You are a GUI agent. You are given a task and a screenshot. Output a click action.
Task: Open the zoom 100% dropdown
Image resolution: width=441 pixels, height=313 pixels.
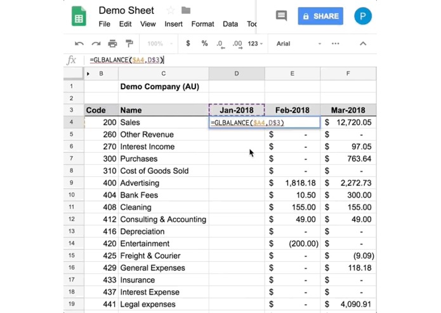pos(159,44)
